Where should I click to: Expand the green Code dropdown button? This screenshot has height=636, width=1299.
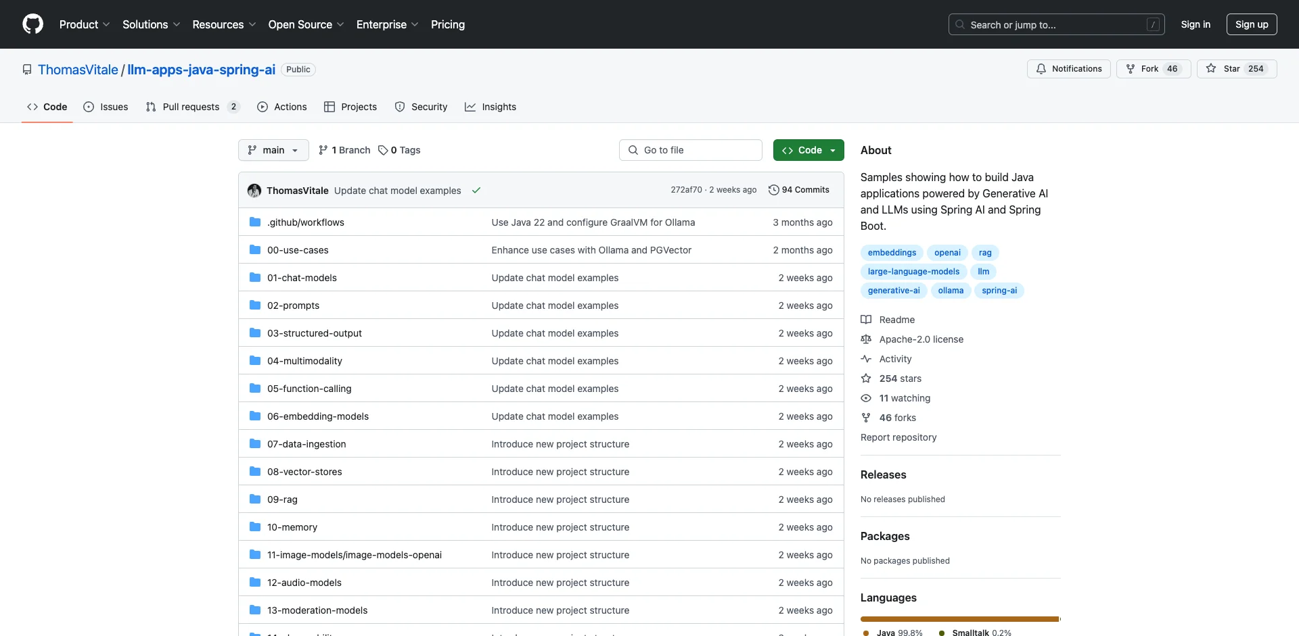[x=808, y=150]
